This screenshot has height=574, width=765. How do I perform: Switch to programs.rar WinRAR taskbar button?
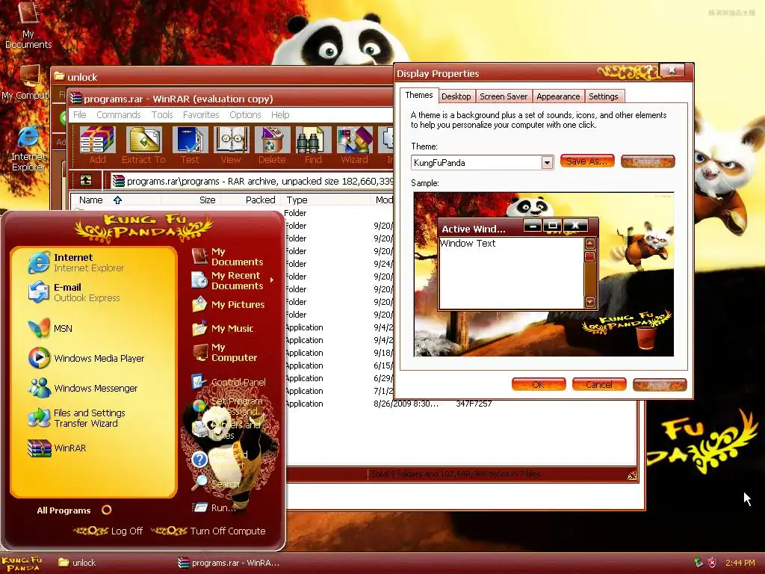pyautogui.click(x=229, y=563)
